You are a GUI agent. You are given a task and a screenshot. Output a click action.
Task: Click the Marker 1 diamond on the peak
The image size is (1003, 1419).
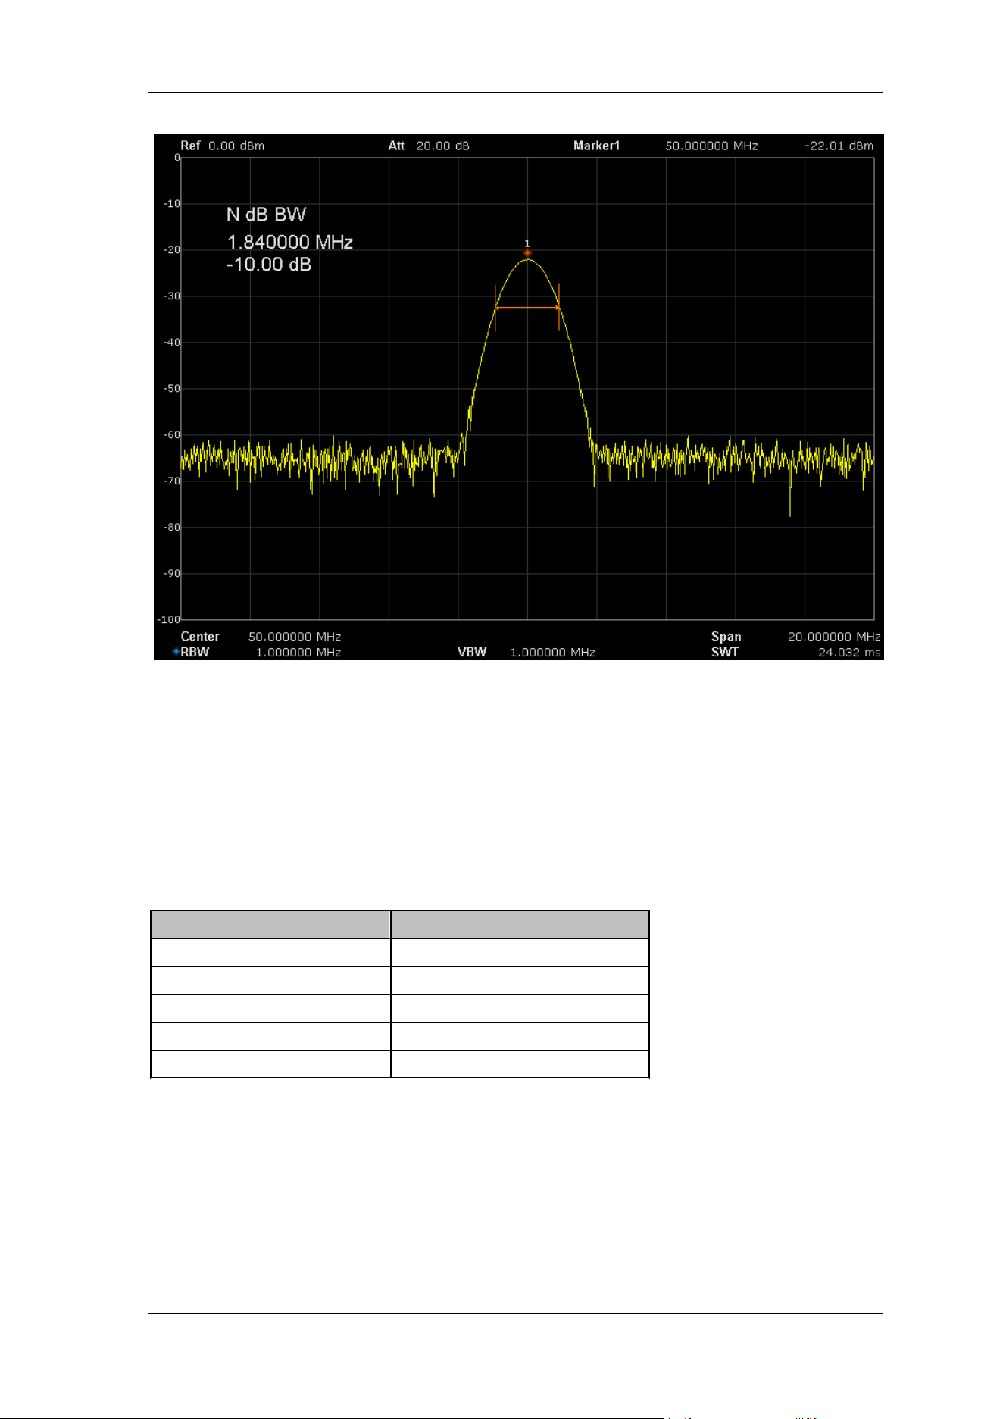click(527, 252)
